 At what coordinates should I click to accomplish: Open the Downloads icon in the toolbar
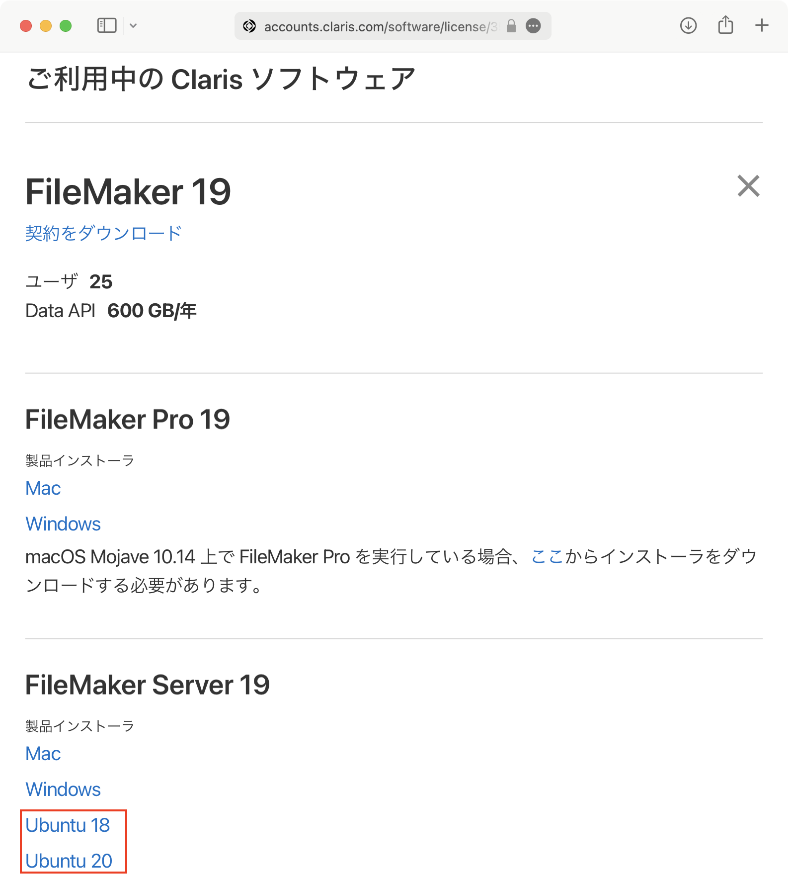[x=688, y=26]
